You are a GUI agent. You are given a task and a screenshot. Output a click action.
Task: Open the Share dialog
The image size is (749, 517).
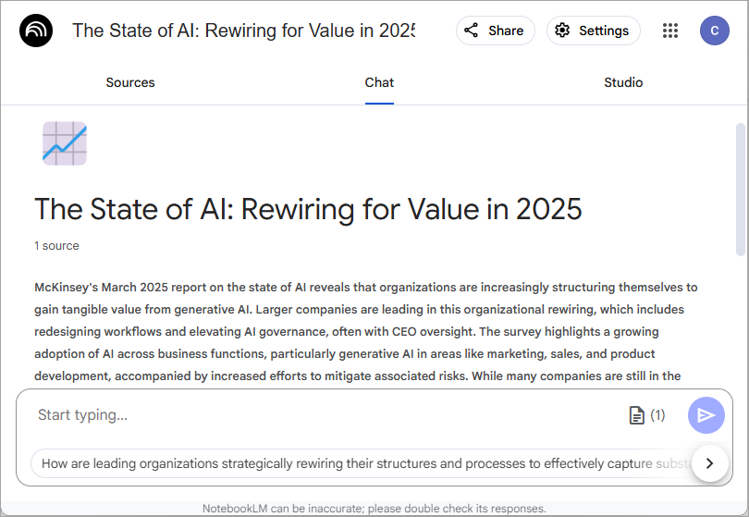(495, 31)
